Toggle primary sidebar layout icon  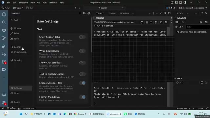point(176,2)
